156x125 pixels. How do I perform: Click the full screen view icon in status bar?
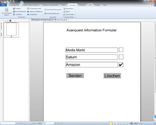(x=131, y=123)
